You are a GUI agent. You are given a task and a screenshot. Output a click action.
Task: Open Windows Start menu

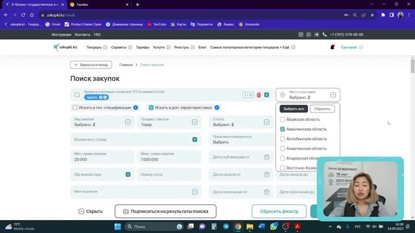117,227
